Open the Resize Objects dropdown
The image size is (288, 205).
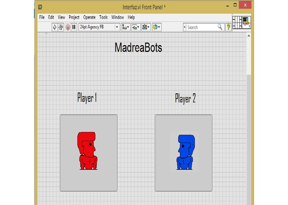146,27
